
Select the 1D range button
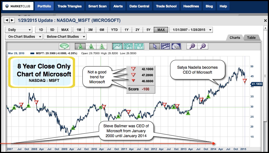coord(41,30)
